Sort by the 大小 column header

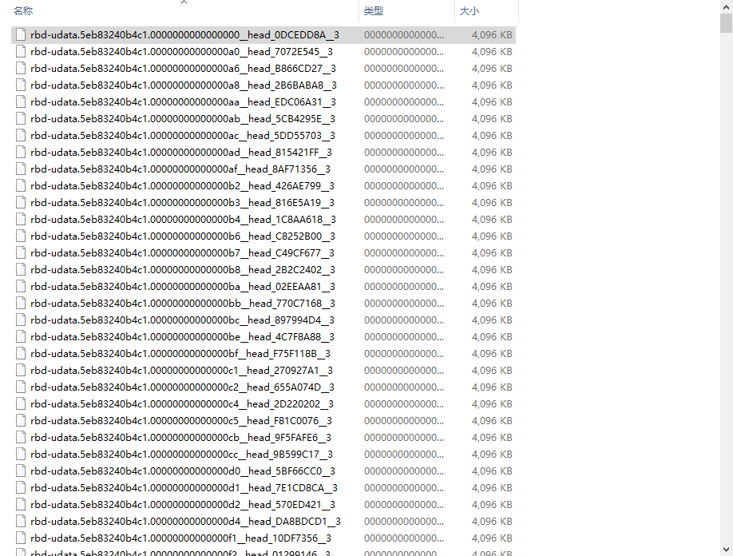469,11
